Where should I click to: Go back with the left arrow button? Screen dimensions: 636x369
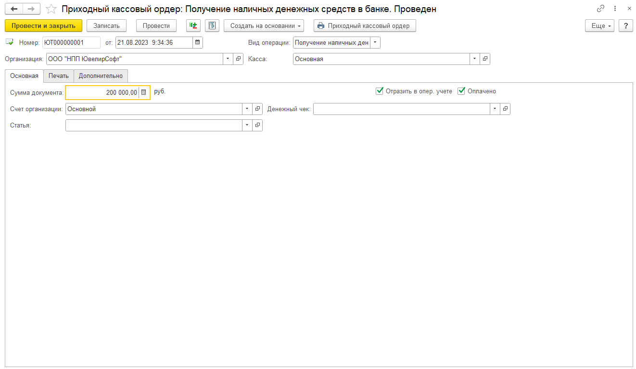click(x=14, y=9)
